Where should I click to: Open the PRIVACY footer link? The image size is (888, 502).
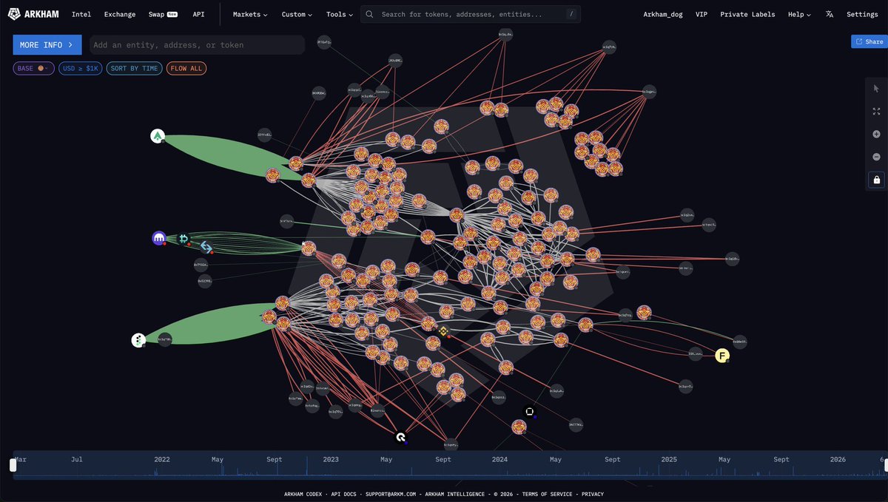tap(593, 494)
